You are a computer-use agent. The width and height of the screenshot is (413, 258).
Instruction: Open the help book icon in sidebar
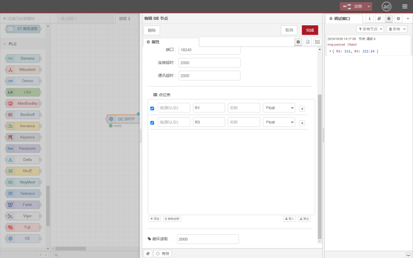(x=379, y=19)
